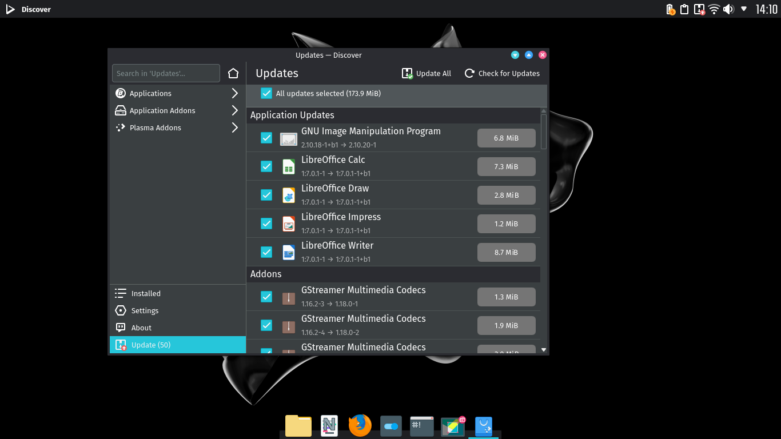The image size is (781, 439).
Task: Open the LibreOffice Draw app icon
Action: coord(289,195)
